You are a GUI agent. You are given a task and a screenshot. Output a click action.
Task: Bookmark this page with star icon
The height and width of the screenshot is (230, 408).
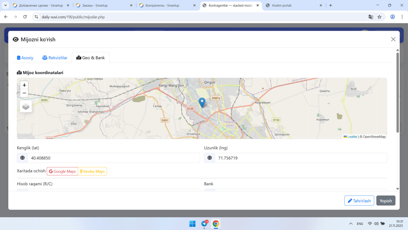(x=379, y=17)
